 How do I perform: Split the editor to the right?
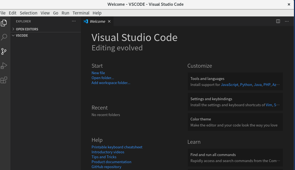[x=278, y=21]
